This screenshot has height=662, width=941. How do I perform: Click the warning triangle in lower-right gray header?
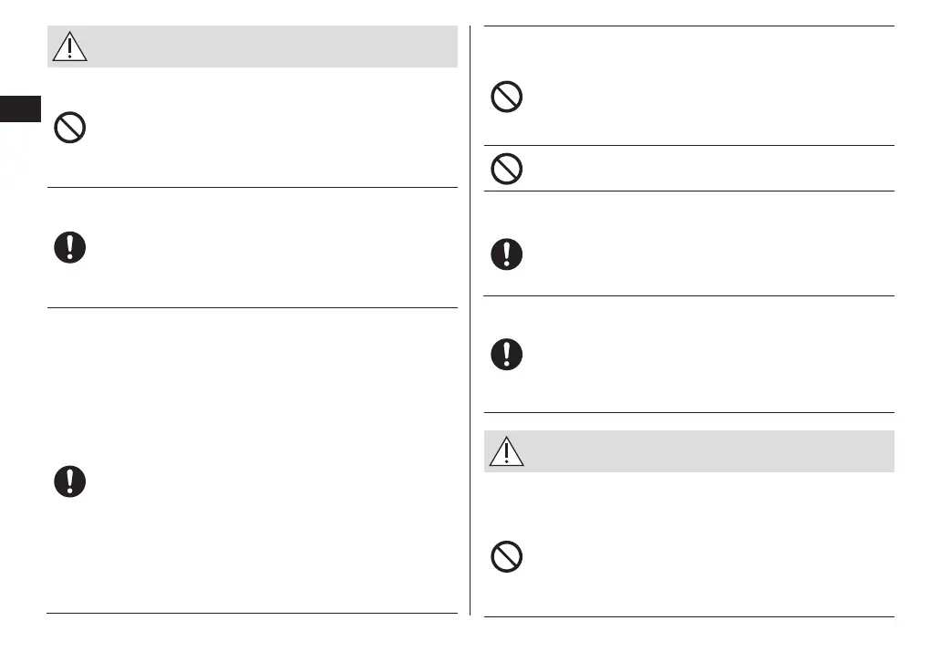click(506, 451)
